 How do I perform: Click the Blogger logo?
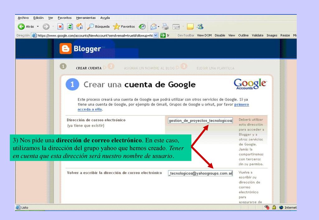point(80,49)
